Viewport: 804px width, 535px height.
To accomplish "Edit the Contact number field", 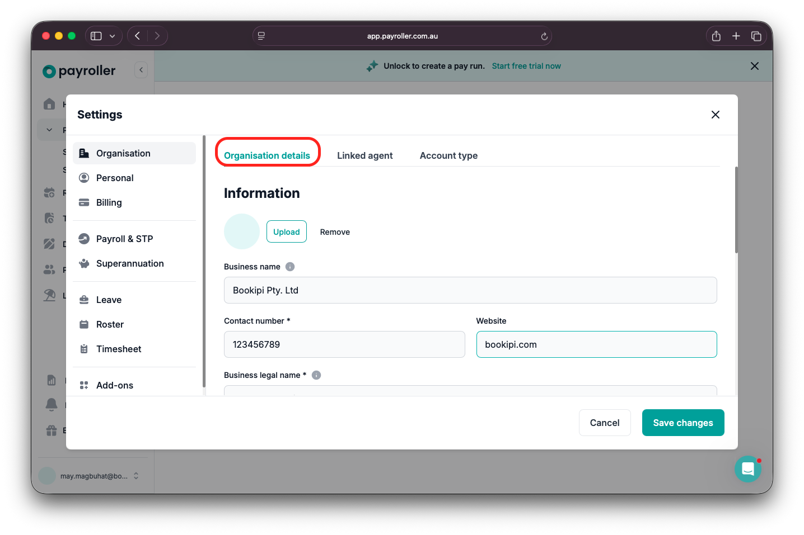I will [344, 344].
